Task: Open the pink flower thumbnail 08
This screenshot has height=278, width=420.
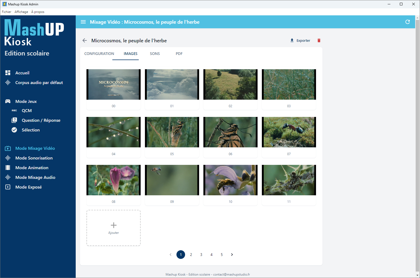Action: [113, 180]
